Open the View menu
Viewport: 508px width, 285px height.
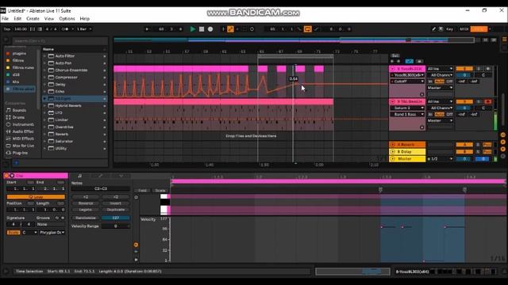click(x=49, y=19)
